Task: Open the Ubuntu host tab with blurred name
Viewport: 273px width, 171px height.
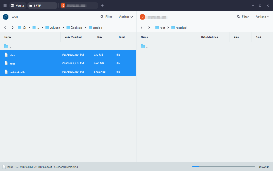Action: [x=79, y=6]
